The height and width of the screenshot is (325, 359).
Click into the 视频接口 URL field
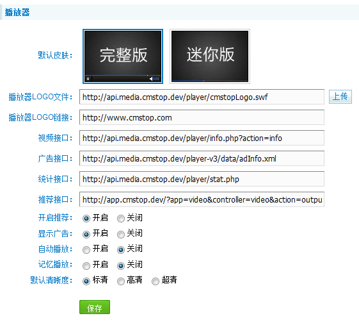click(x=202, y=138)
